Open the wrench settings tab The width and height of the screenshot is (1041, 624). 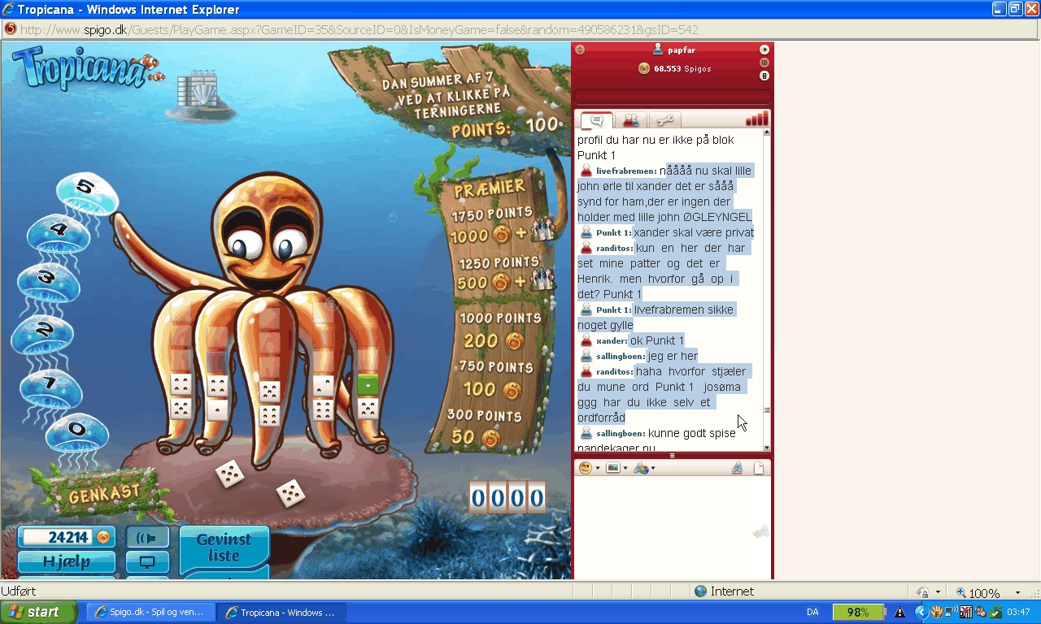coord(664,120)
